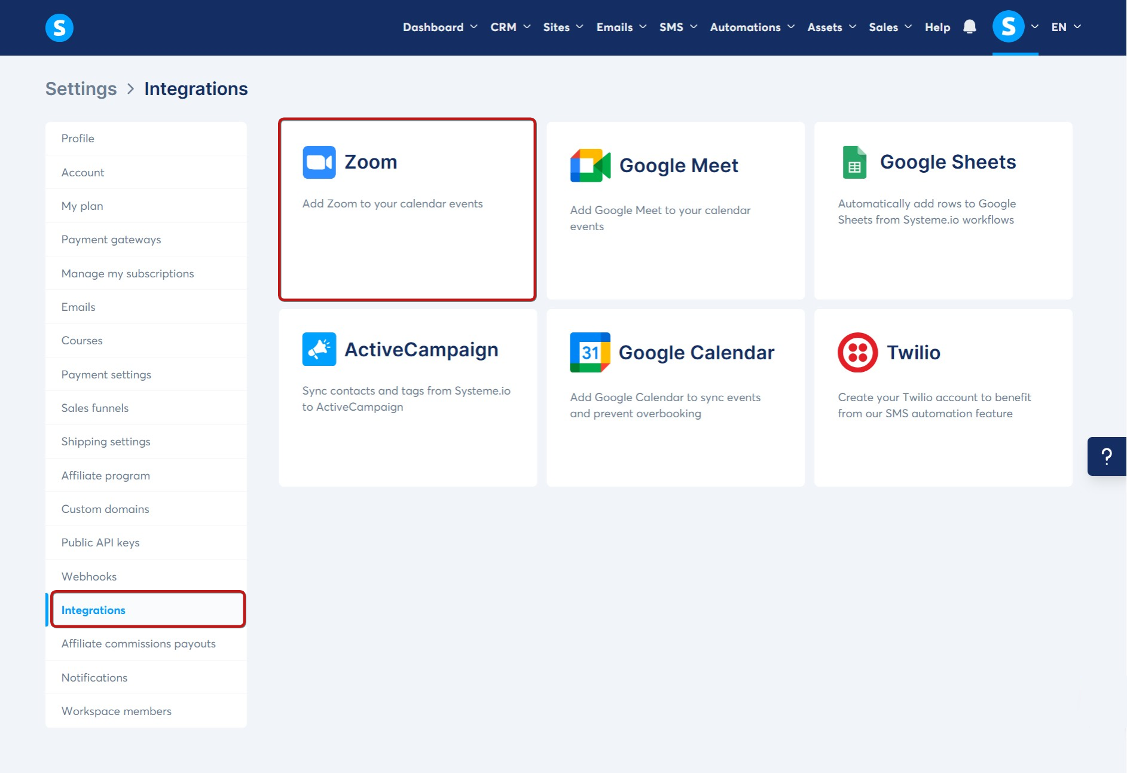The image size is (1127, 773).
Task: Expand the Dashboard dropdown menu
Action: (440, 27)
